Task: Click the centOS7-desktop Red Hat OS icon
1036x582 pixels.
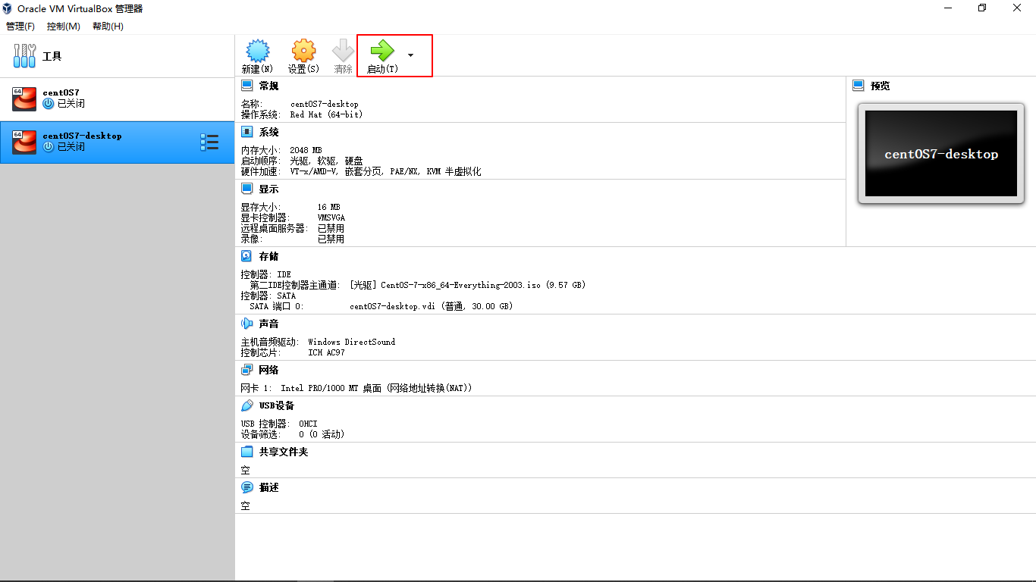Action: click(x=24, y=142)
